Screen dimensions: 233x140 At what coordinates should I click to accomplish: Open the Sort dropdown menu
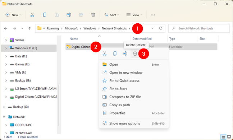pyautogui.click(x=111, y=15)
